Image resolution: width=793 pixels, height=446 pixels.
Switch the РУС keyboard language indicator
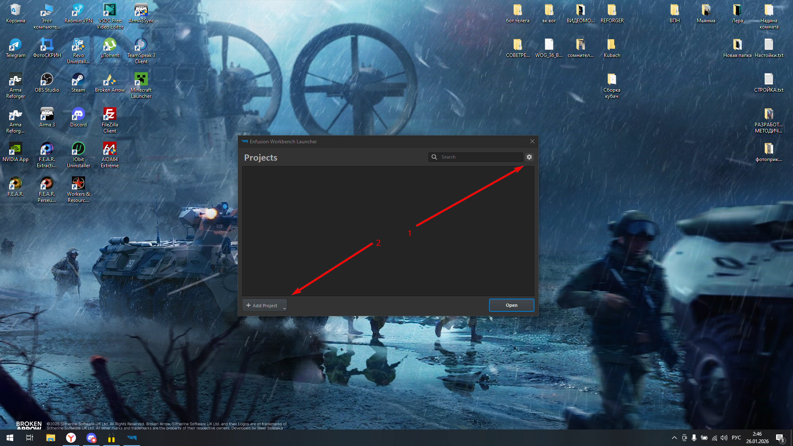point(736,438)
